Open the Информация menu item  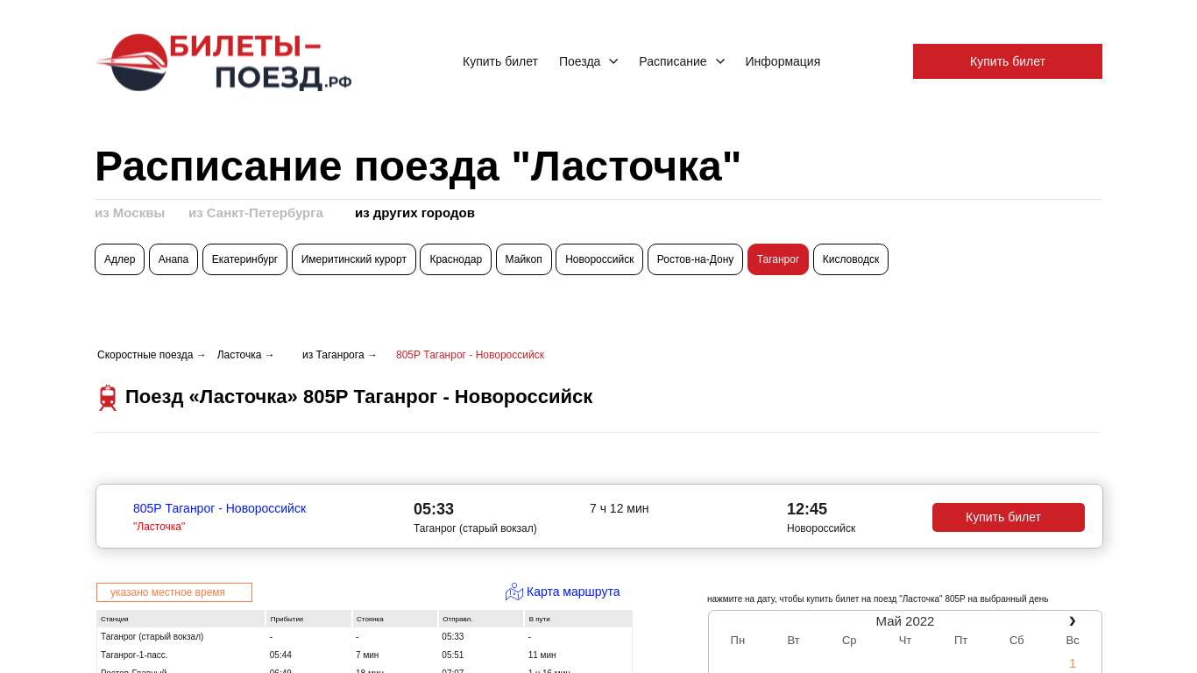click(x=783, y=61)
